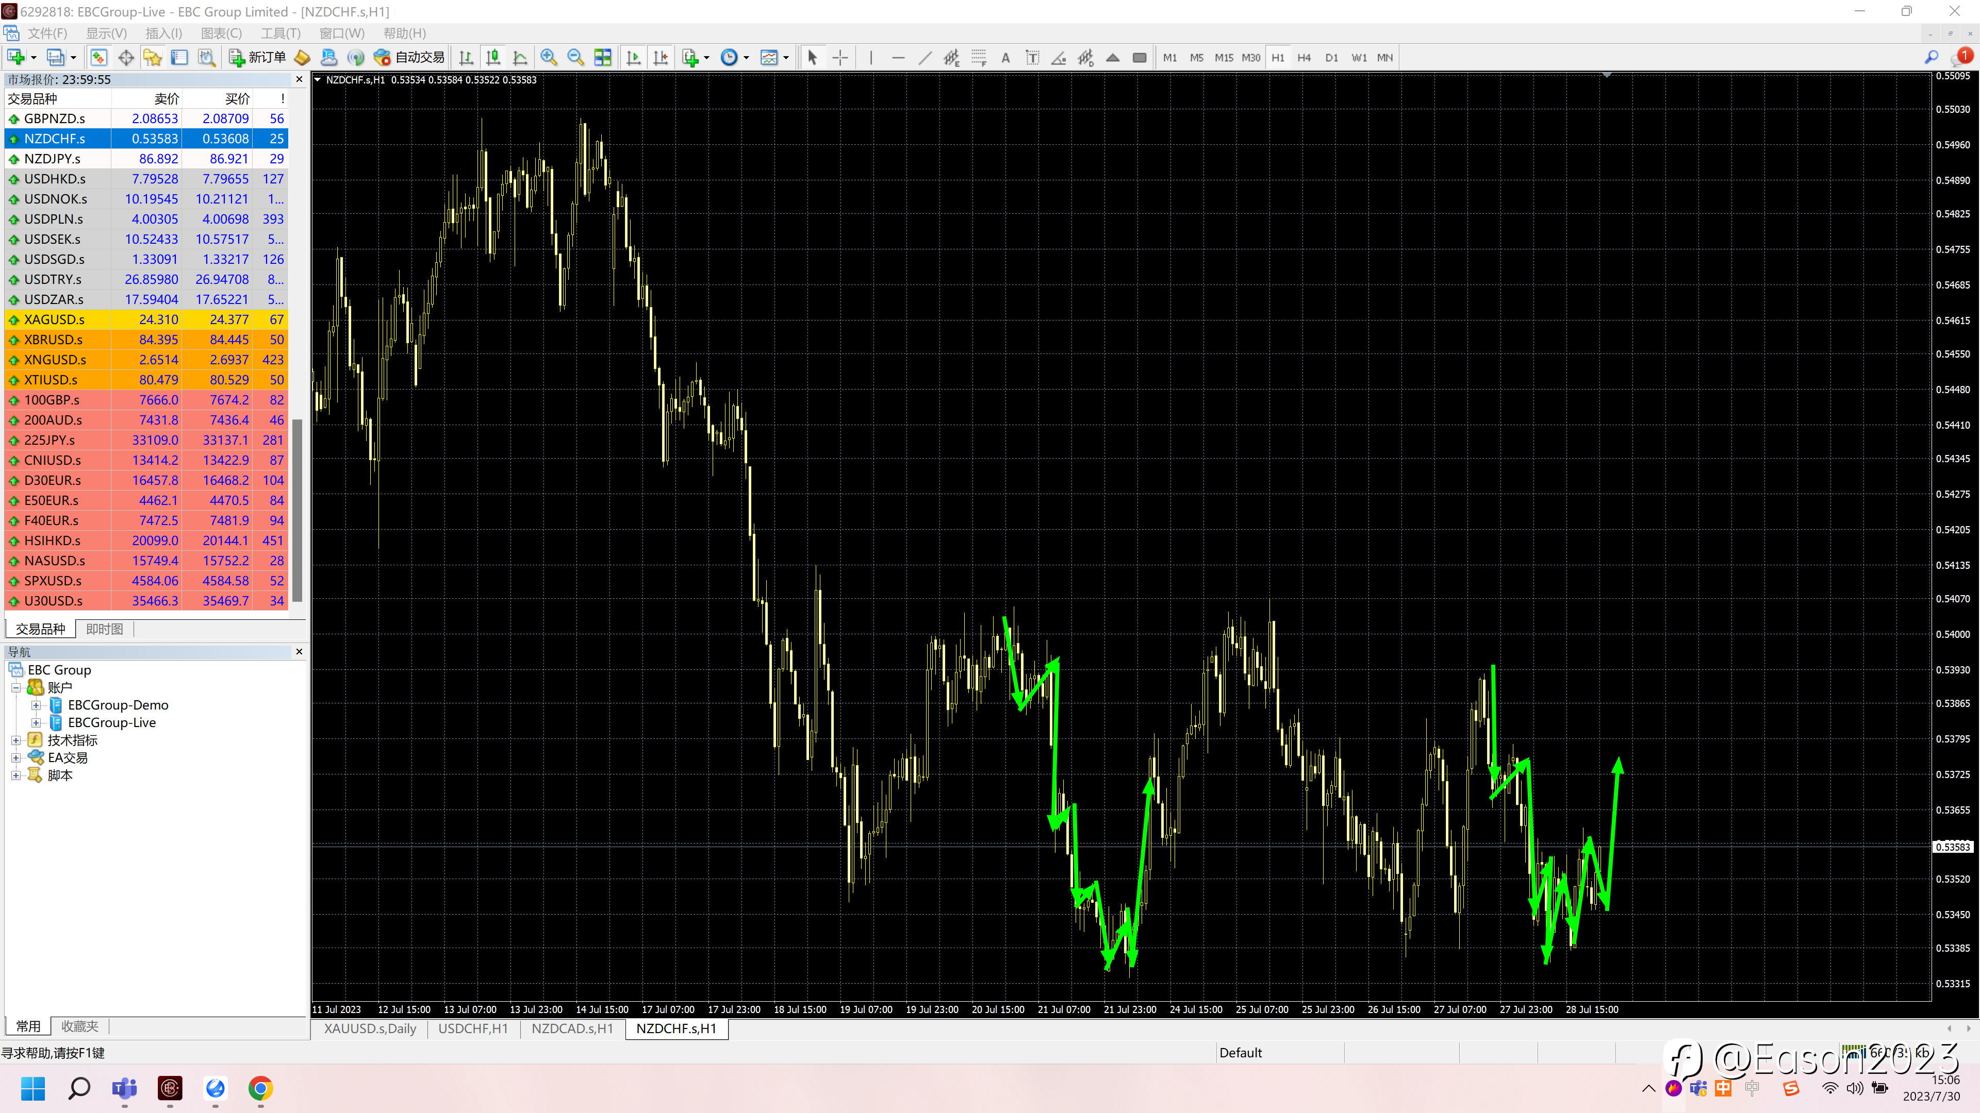The height and width of the screenshot is (1113, 1980).
Task: Switch timeframe to H4
Action: point(1305,58)
